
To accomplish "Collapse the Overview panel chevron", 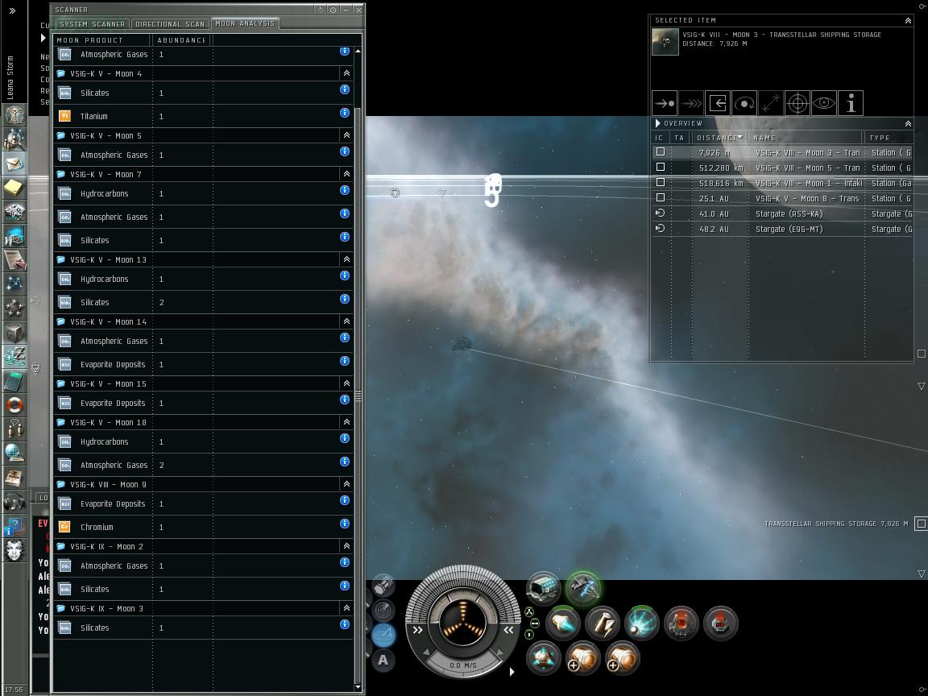I will (908, 124).
